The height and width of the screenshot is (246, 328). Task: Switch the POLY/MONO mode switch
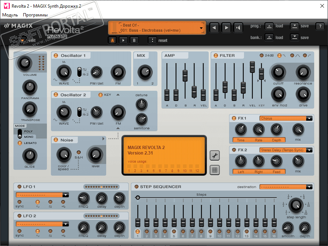(20, 134)
